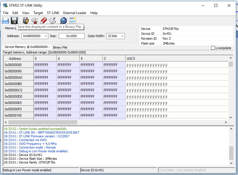Open the ST-LINK menu

pyautogui.click(x=53, y=13)
